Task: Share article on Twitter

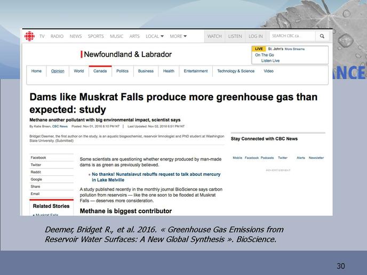Action: click(36, 165)
